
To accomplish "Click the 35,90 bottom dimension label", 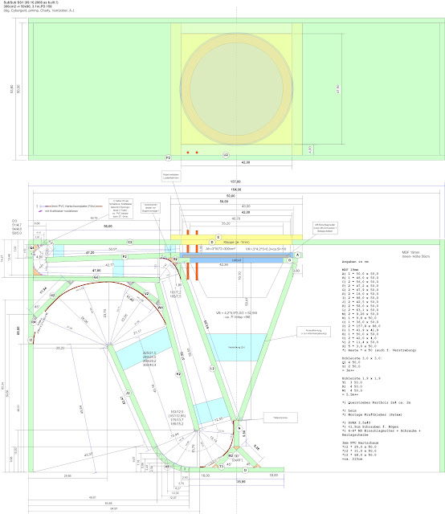I will [x=241, y=482].
